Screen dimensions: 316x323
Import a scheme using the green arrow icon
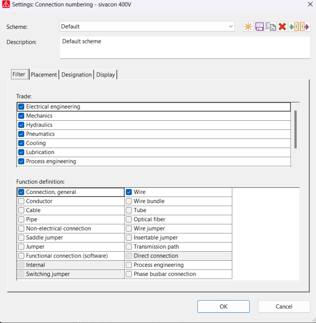click(x=294, y=27)
